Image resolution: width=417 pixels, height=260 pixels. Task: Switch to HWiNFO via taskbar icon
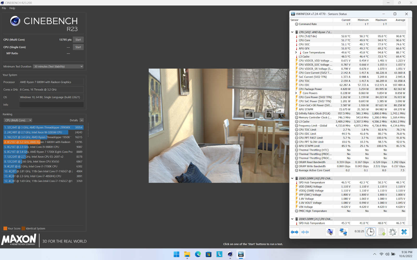tap(241, 254)
